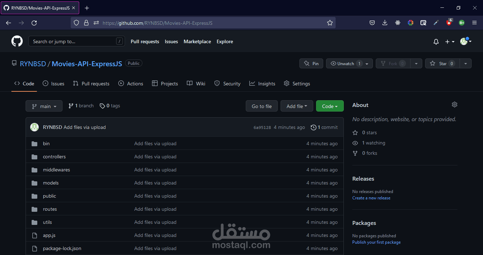This screenshot has height=255, width=483.
Task: Open the shield permissions icon in address bar
Action: tap(76, 22)
